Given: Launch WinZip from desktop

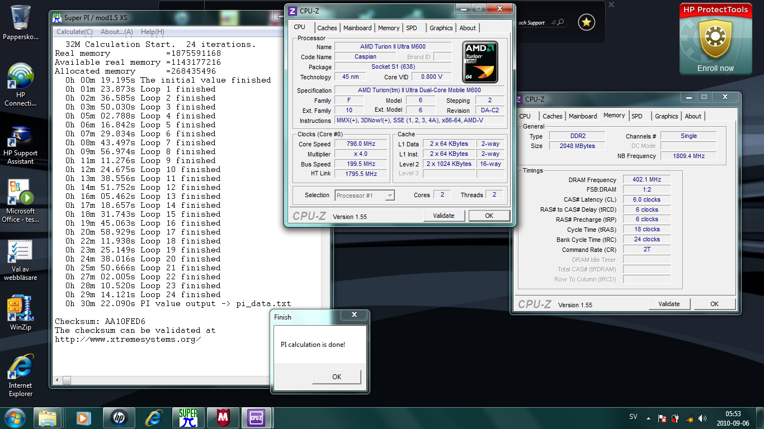Looking at the screenshot, I should coord(21,313).
